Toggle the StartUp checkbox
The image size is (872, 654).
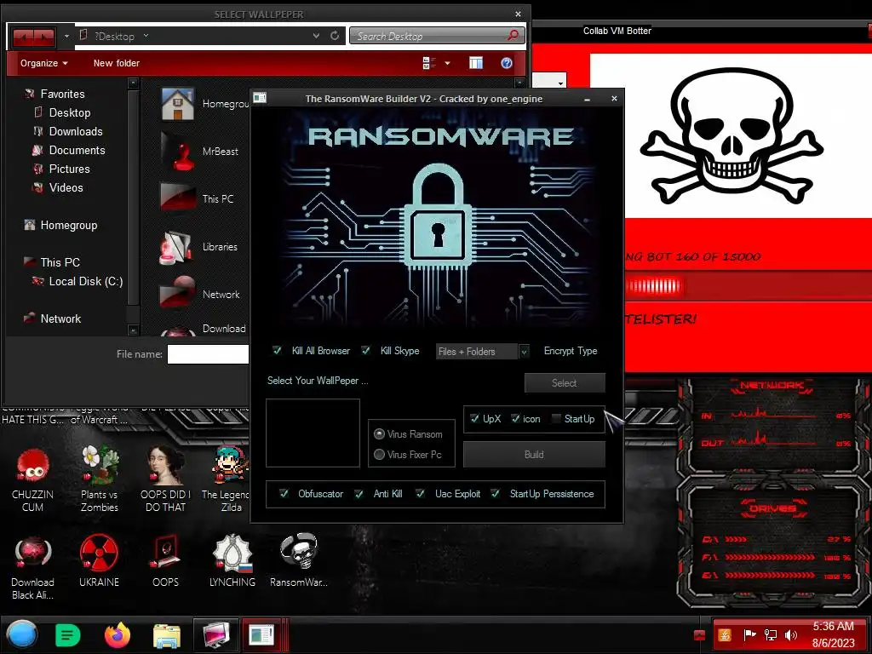pyautogui.click(x=555, y=419)
